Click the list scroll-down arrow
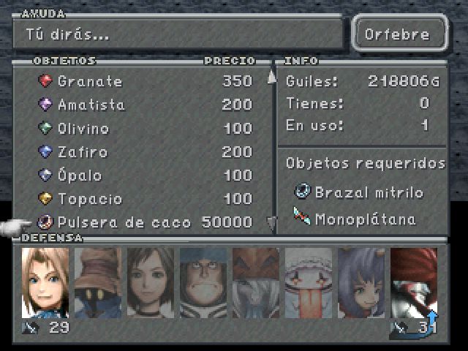Image resolution: width=468 pixels, height=351 pixels. pos(271,224)
